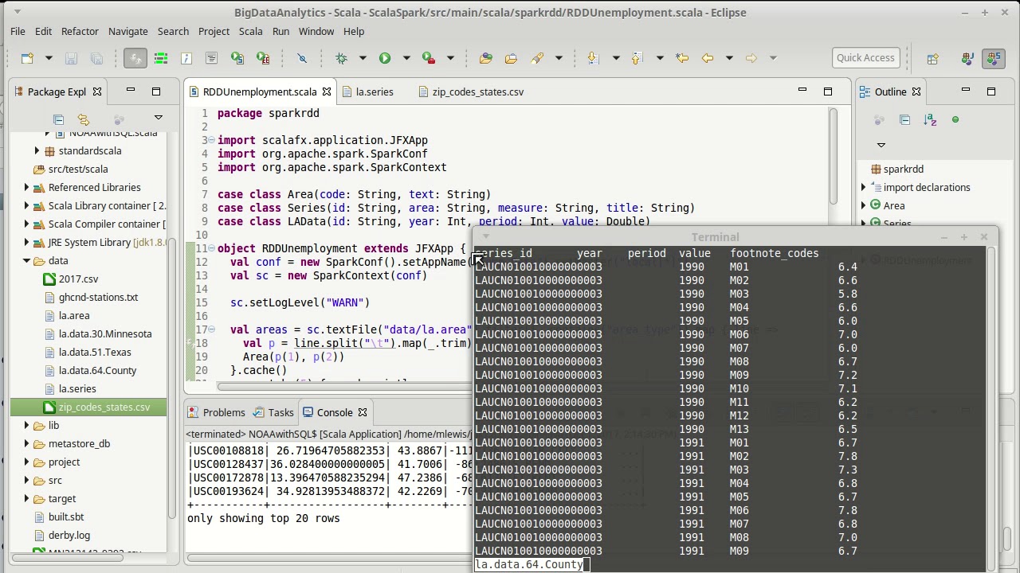The image size is (1020, 573).
Task: Close the Console view tab
Action: tap(363, 413)
